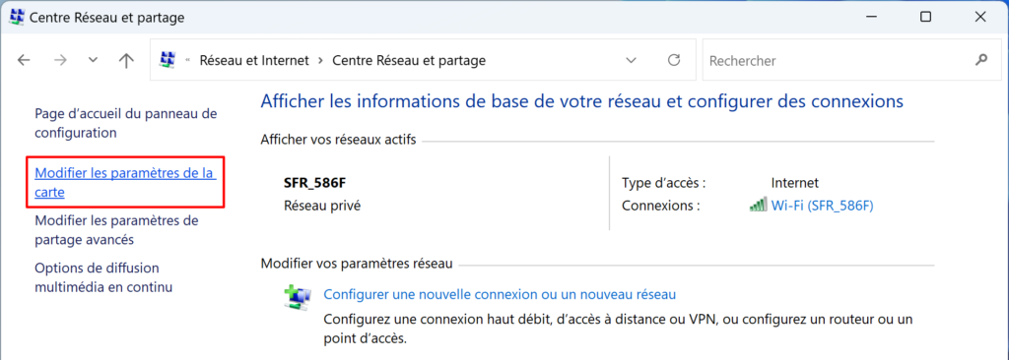
Task: Expand the breadcrumb overflow chevron
Action: (188, 60)
